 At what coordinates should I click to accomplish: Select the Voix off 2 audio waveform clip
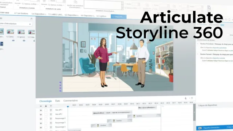pos(112,113)
